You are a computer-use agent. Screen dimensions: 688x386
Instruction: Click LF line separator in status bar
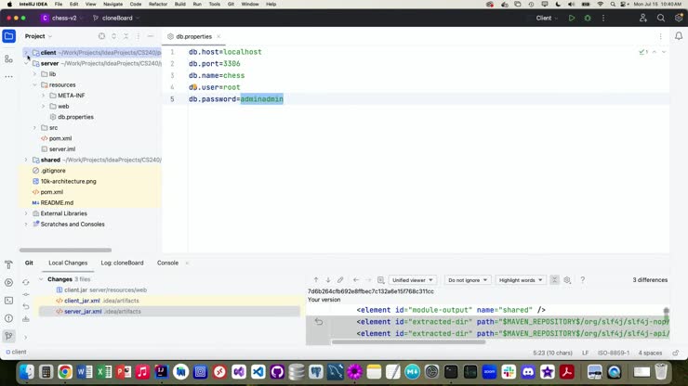(x=585, y=353)
